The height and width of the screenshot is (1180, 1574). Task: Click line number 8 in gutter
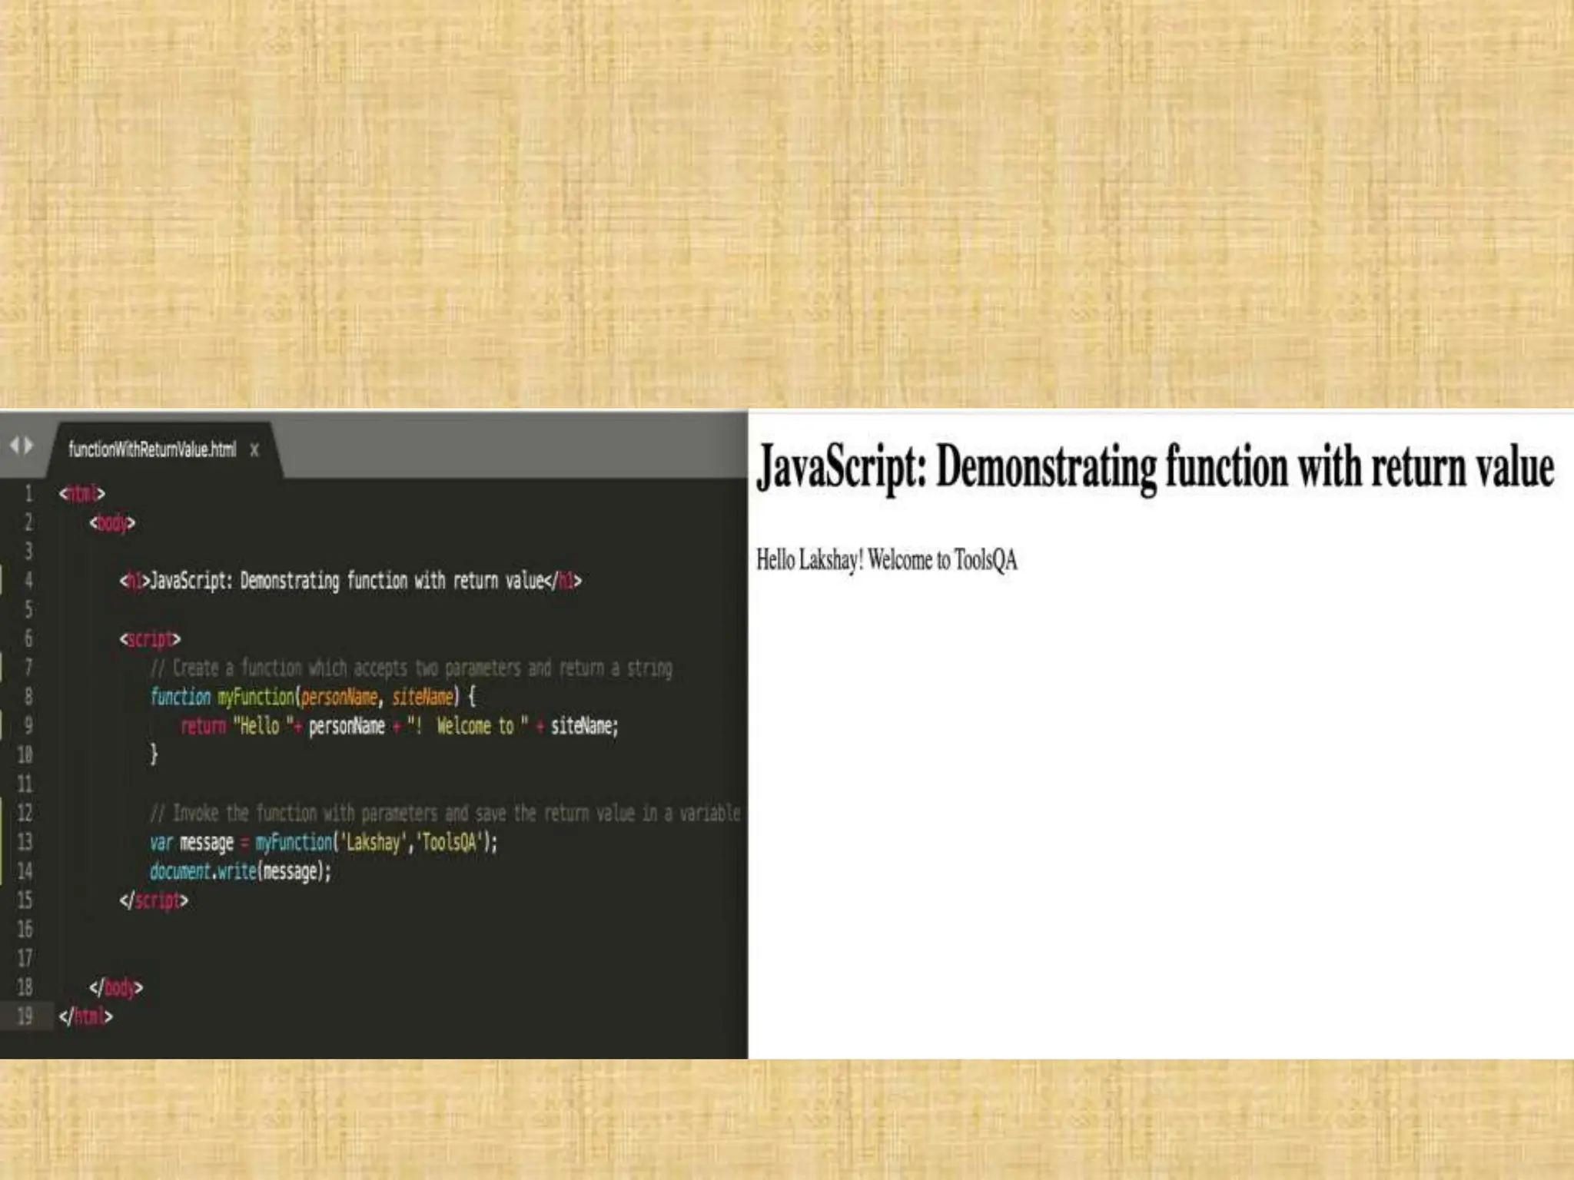click(x=28, y=697)
